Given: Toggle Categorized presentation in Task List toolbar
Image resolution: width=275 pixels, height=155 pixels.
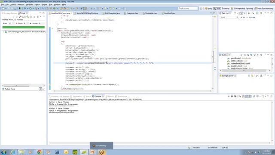Looking at the screenshot, I should 241,13.
